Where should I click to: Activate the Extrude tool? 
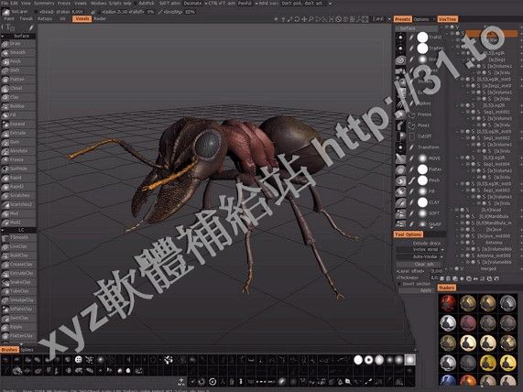18,133
